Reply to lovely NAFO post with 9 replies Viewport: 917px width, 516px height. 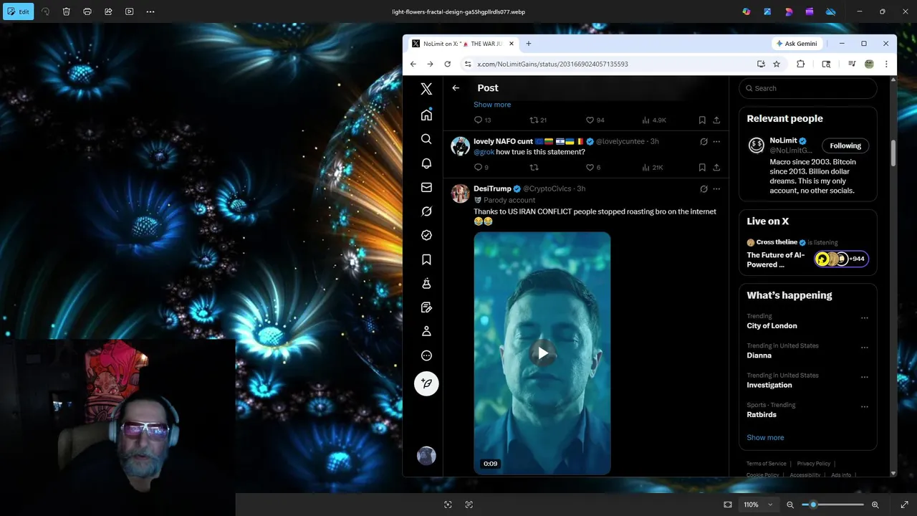[x=481, y=167]
